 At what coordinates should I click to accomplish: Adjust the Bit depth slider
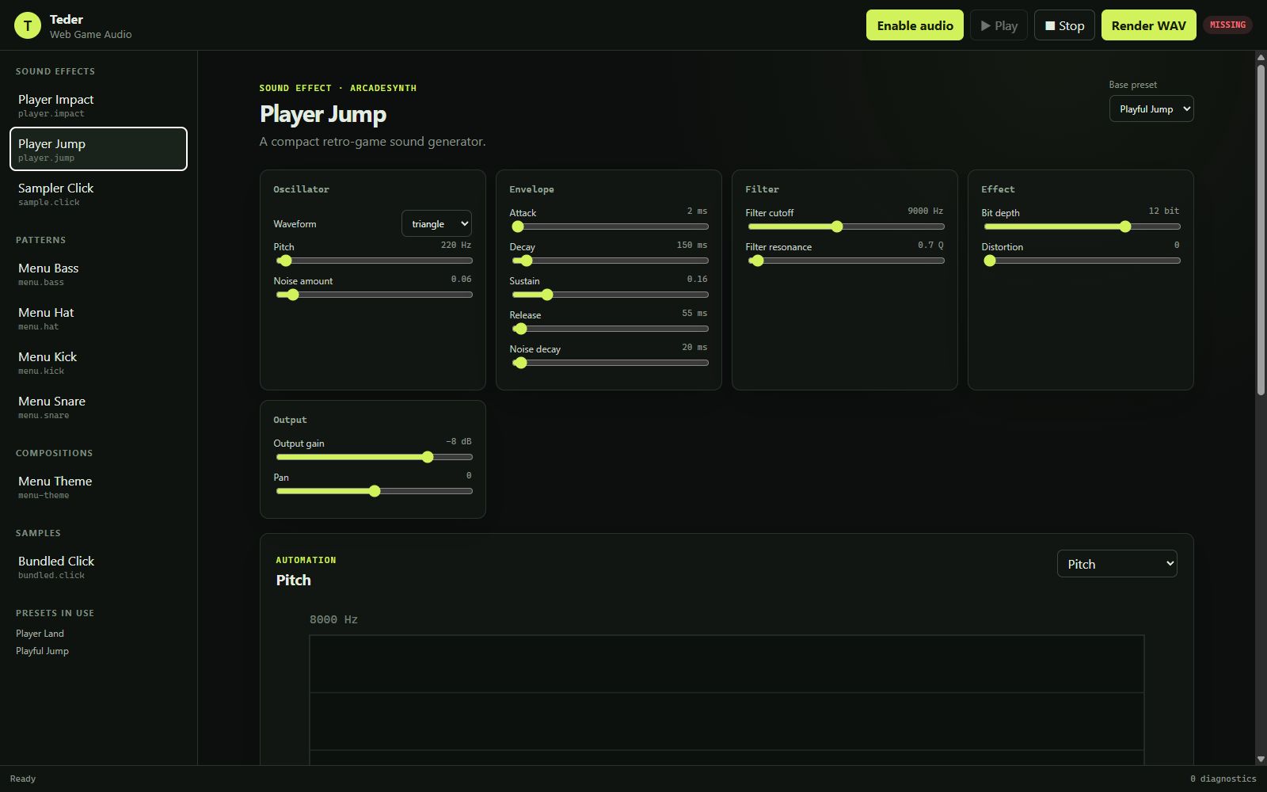(1082, 227)
